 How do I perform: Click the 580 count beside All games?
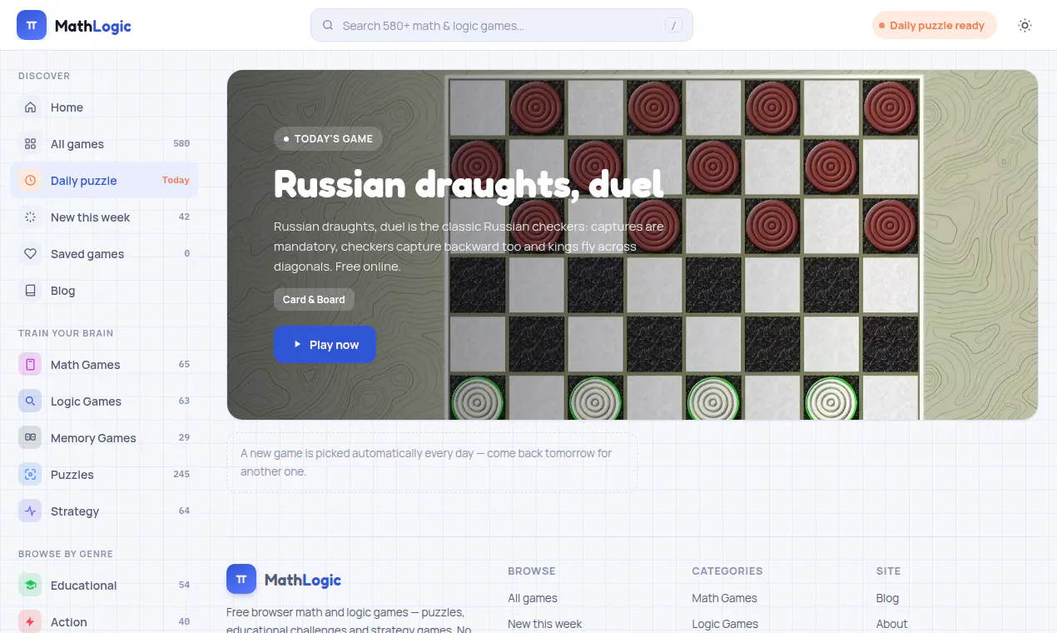click(181, 143)
